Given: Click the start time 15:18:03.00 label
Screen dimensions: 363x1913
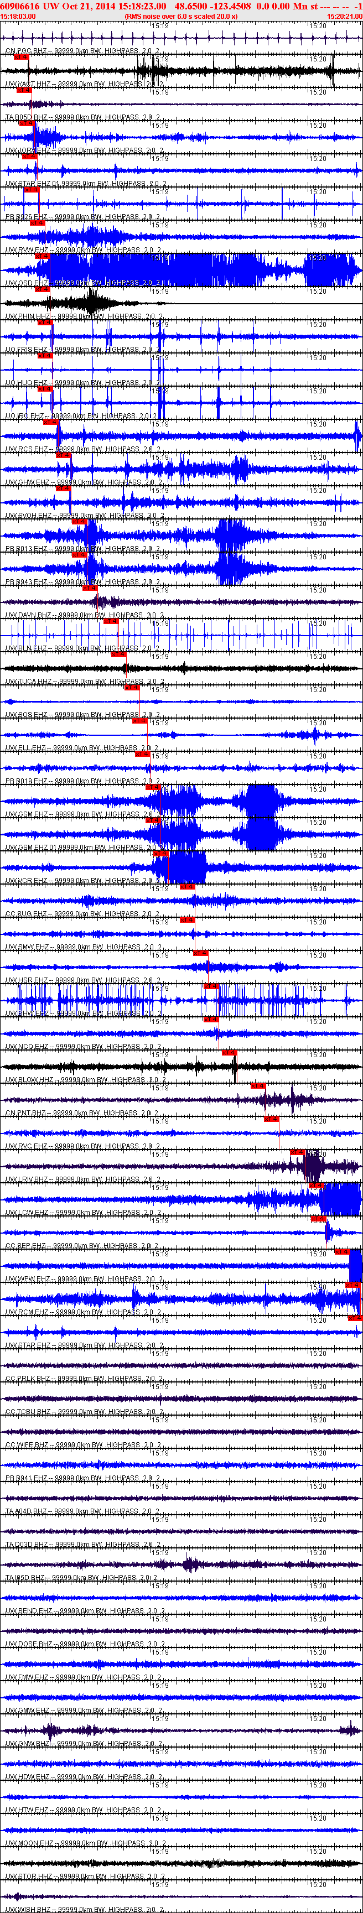Looking at the screenshot, I should click(x=18, y=15).
